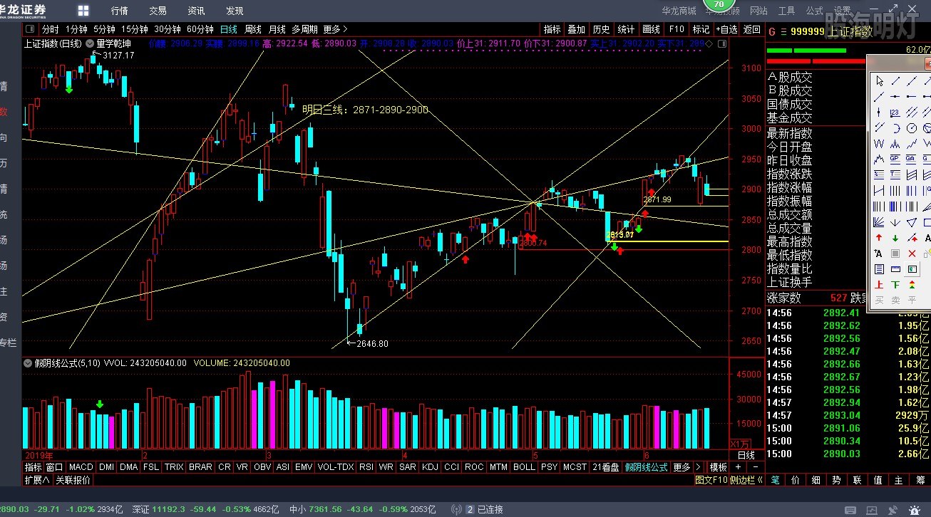
Task: Click the F10 company info button
Action: pyautogui.click(x=677, y=29)
